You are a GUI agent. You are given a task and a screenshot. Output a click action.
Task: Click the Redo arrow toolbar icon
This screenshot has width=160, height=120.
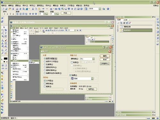[47, 9]
